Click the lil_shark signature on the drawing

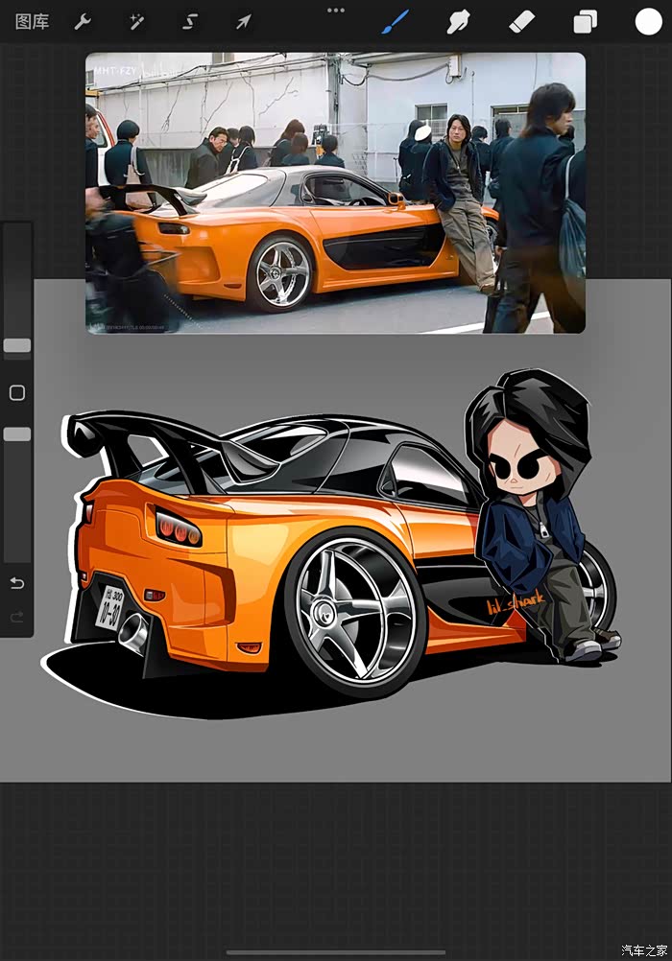pos(516,603)
